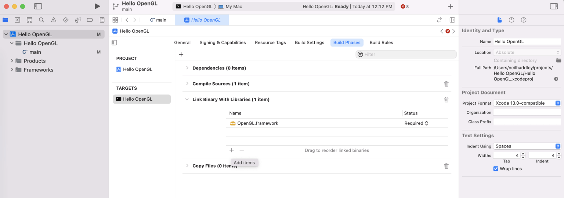564x198 pixels.
Task: Collapse the Hello OpenGL project root
Action: [x=6, y=34]
